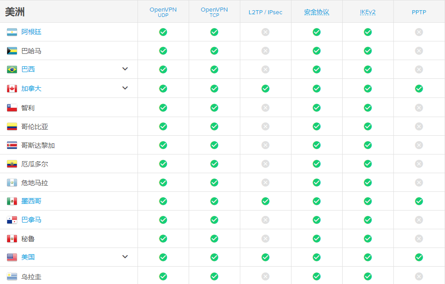Click the Costa Rica flag next to 哥斯达黎加
Image resolution: width=445 pixels, height=284 pixels.
pyautogui.click(x=12, y=146)
